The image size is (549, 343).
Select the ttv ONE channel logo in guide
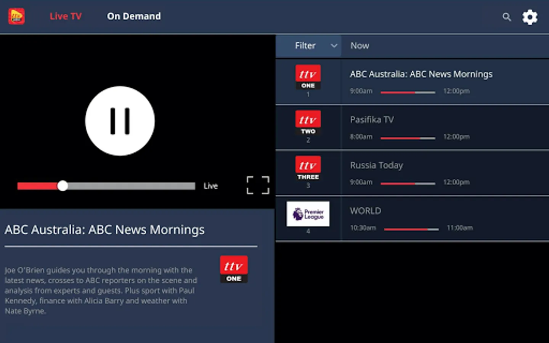coord(308,77)
